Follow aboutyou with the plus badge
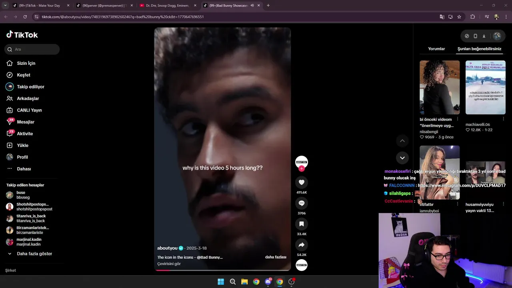Viewport: 512px width, 288px height. pyautogui.click(x=302, y=168)
